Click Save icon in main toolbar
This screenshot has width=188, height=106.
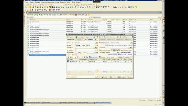pyautogui.click(x=31, y=5)
